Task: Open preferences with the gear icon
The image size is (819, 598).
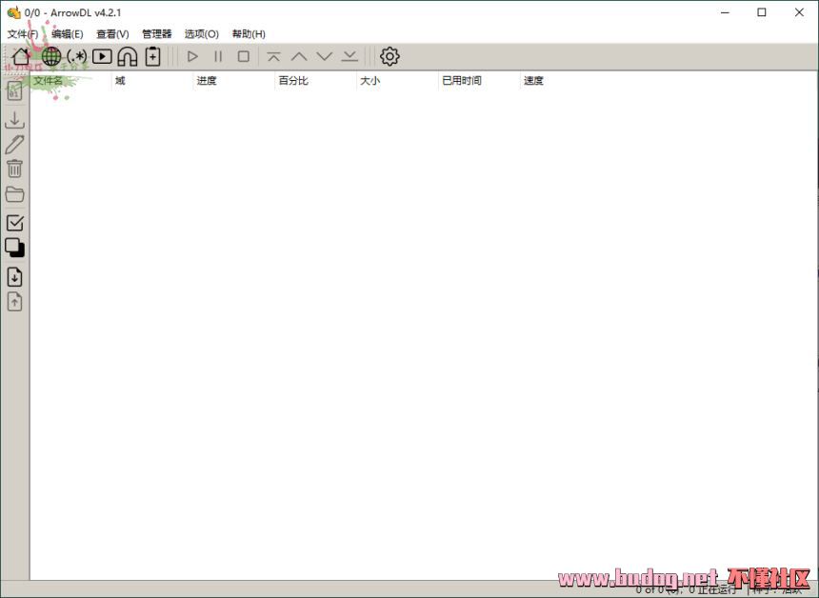Action: point(390,56)
